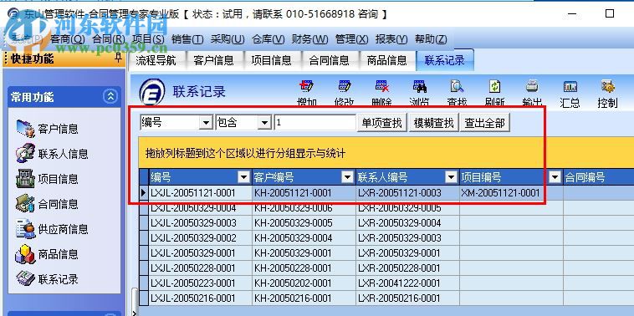This screenshot has height=316, width=634.
Task: Click the 输出 (print/output) toolbar icon
Action: click(x=532, y=86)
